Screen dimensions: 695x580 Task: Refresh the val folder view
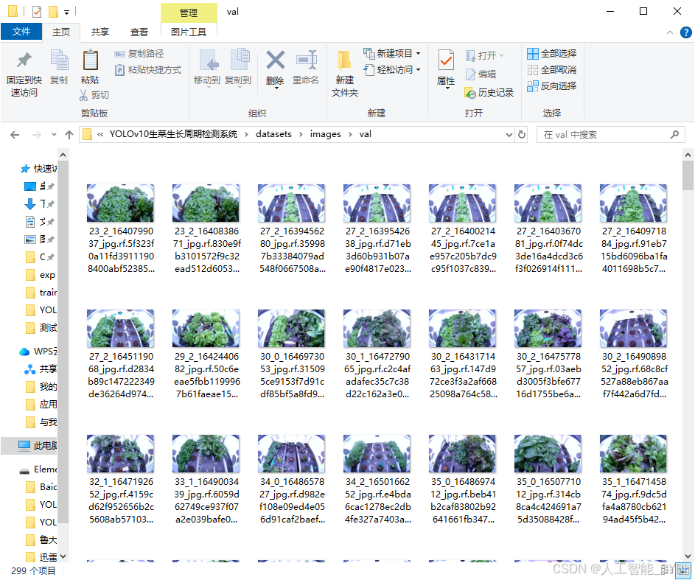pyautogui.click(x=522, y=134)
